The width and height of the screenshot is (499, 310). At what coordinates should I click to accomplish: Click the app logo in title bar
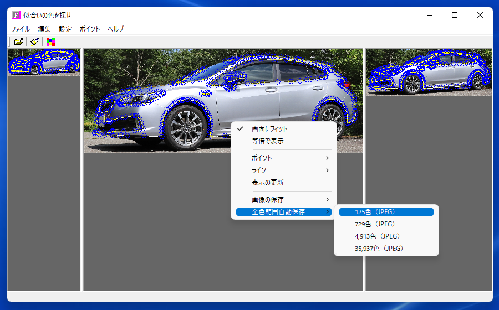[16, 15]
